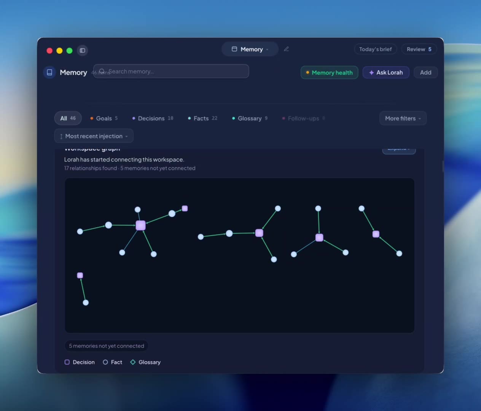Minimize the window with the yellow button
The image size is (481, 411).
click(x=59, y=51)
